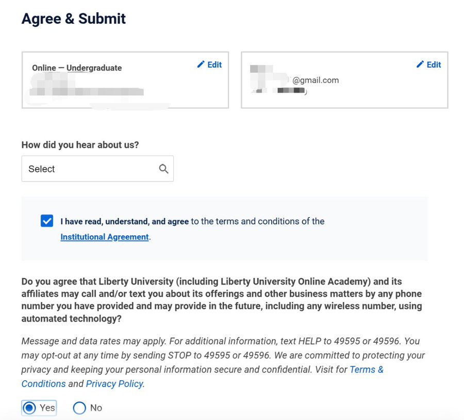Select the Yes radio button
464x420 pixels.
click(29, 408)
